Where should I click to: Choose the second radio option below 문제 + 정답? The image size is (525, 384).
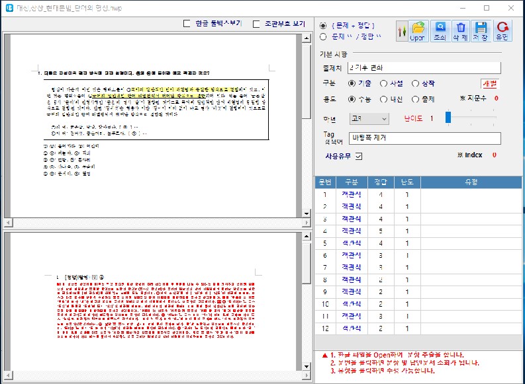click(x=323, y=37)
